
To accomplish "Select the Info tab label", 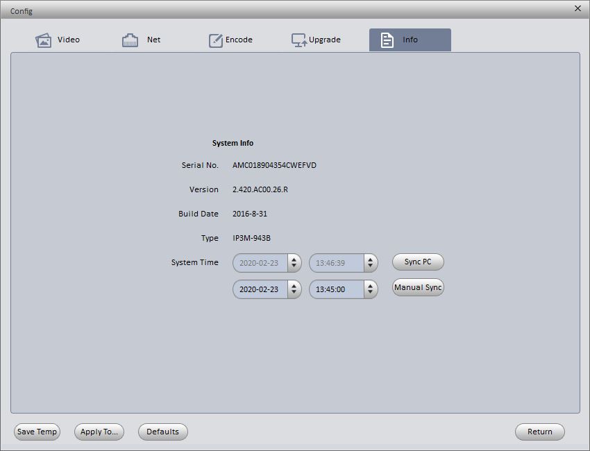I will [410, 40].
